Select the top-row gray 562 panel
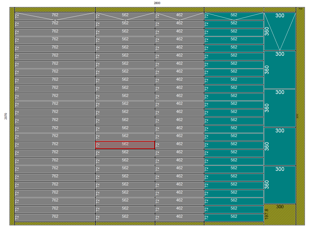This screenshot has width=316, height=231. click(125, 16)
